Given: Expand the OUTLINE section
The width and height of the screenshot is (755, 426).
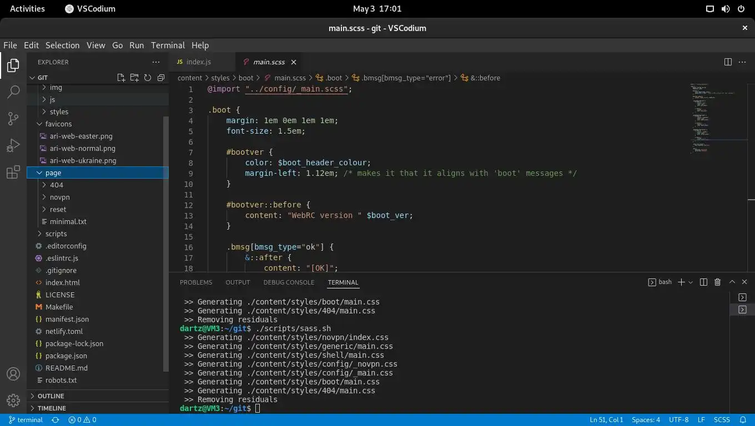Looking at the screenshot, I should pyautogui.click(x=98, y=396).
